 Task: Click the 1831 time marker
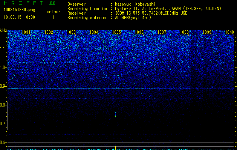(x=26, y=32)
